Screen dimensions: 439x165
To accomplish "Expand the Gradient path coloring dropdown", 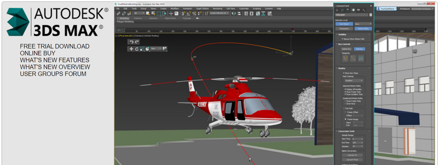I will point(354,81).
